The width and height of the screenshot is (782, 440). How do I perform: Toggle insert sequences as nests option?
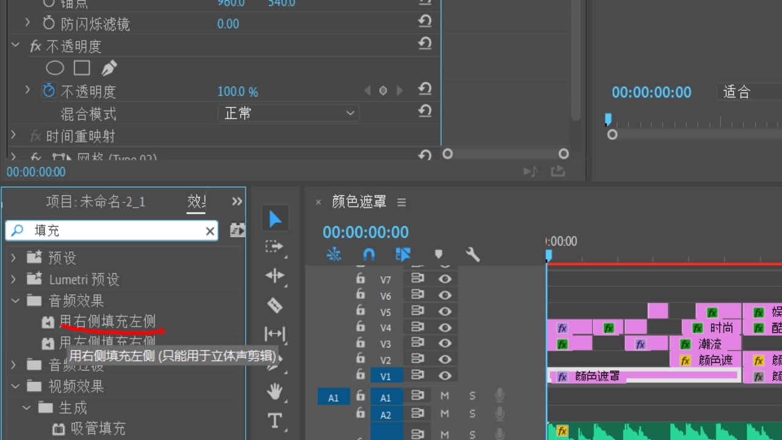(334, 254)
